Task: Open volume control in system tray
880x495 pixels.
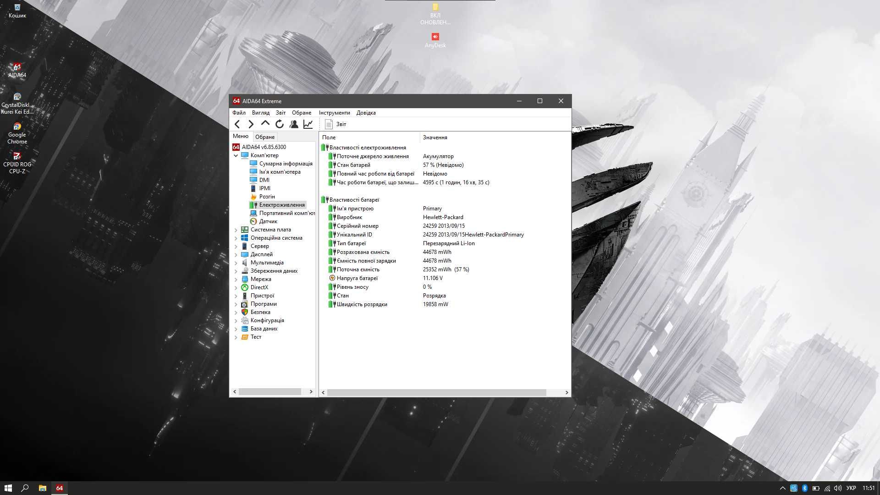Action: [838, 488]
